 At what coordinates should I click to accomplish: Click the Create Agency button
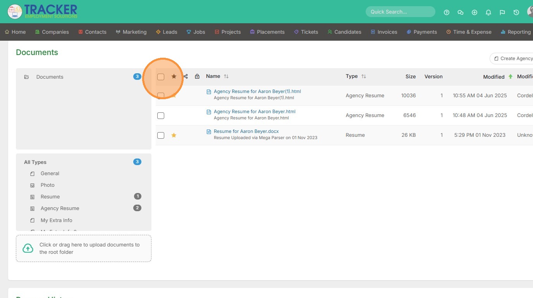[511, 59]
